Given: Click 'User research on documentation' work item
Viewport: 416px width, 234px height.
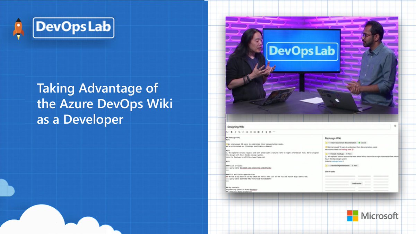Looking at the screenshot, I should click(x=343, y=142).
